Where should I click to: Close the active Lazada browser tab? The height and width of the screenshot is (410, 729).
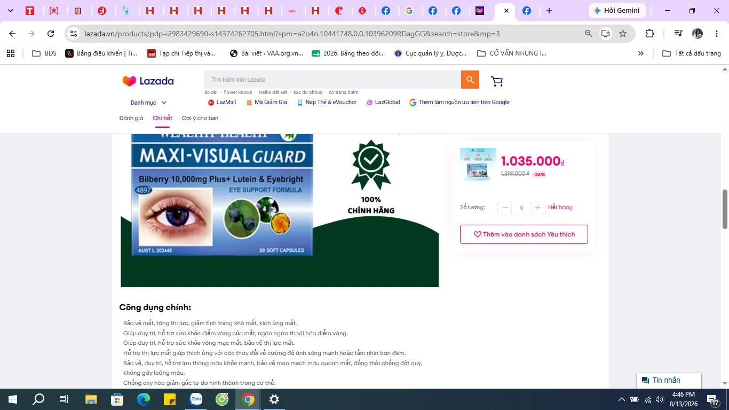tap(506, 11)
